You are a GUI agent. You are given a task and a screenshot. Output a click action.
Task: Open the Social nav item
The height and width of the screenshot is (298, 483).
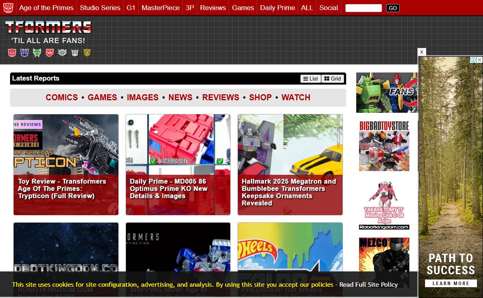point(328,8)
